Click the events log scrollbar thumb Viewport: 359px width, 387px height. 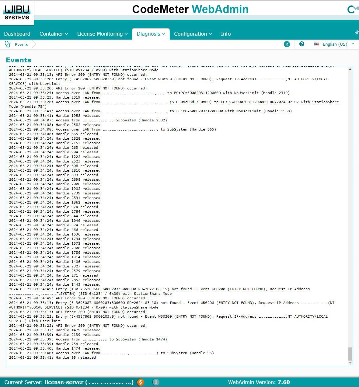350,354
